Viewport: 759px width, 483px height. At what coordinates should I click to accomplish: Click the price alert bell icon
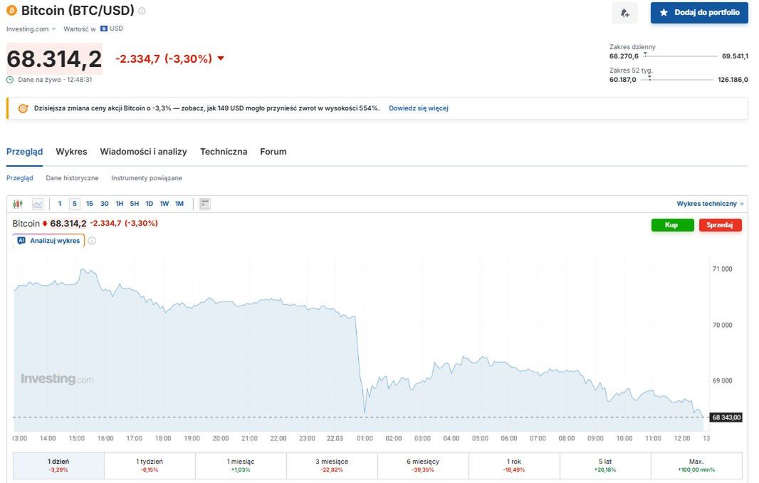tap(625, 12)
